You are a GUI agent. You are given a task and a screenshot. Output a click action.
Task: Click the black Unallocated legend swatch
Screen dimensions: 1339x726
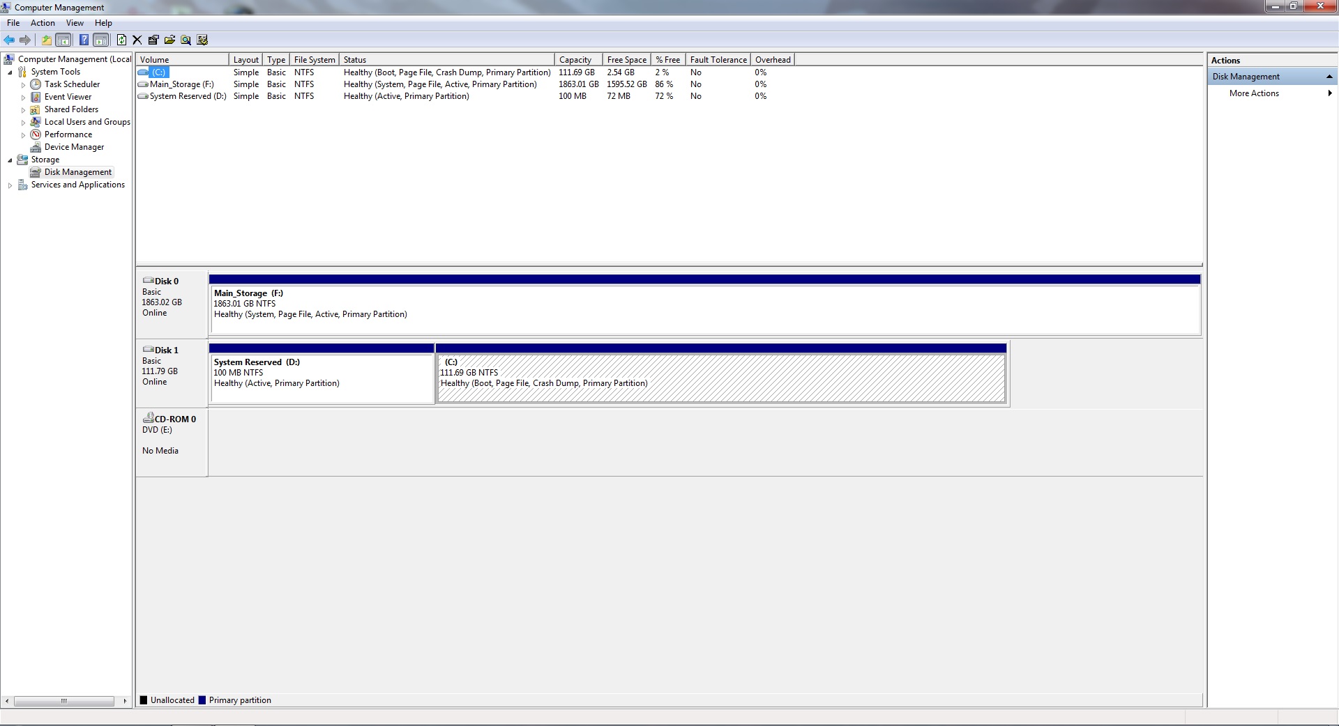[x=144, y=700]
